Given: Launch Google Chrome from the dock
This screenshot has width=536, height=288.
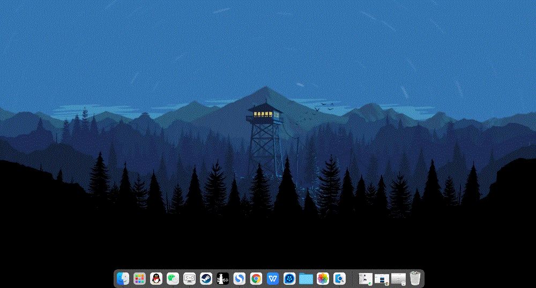Looking at the screenshot, I should (256, 278).
